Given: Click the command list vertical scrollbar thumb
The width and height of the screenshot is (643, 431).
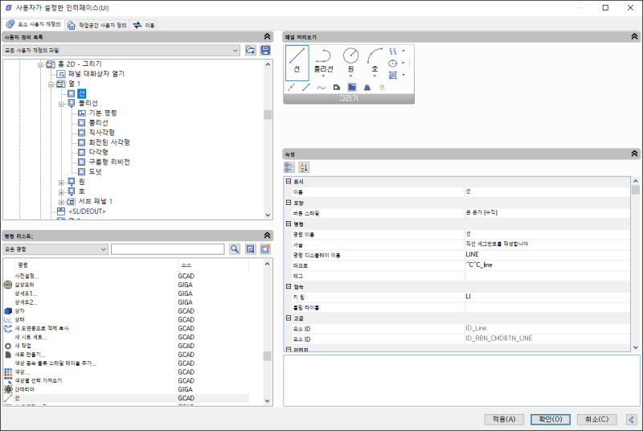Looking at the screenshot, I should [x=268, y=355].
